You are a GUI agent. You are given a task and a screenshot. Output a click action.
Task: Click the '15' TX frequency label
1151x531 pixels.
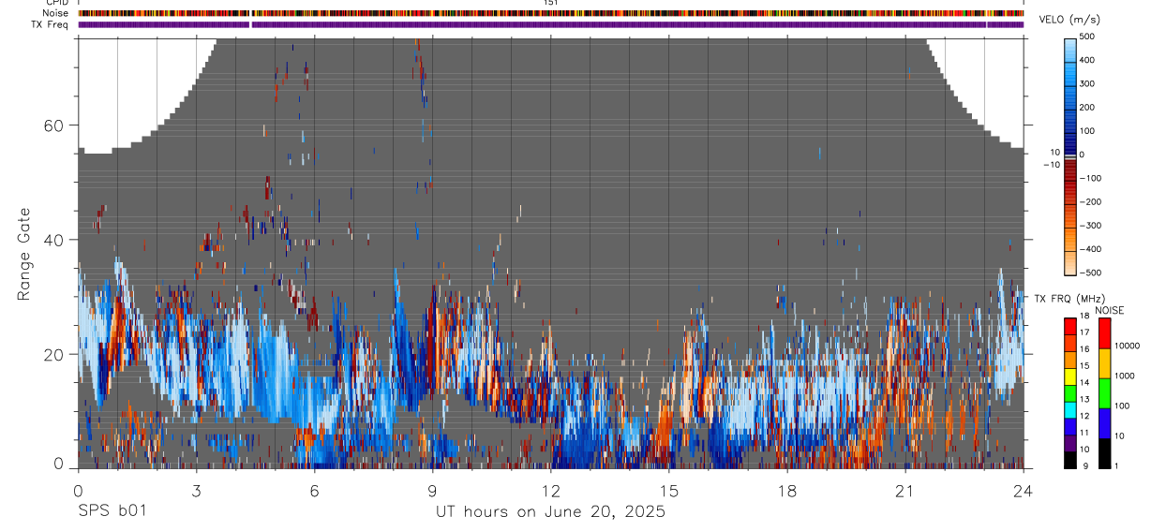[x=1084, y=366]
